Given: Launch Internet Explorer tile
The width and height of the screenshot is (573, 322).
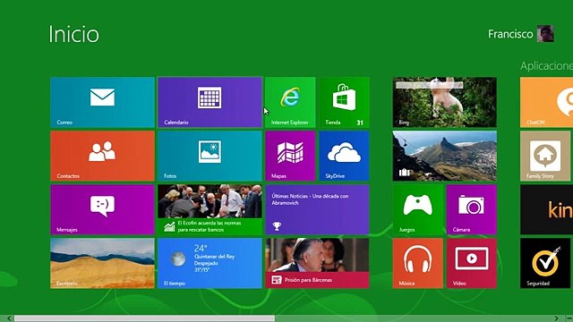Looking at the screenshot, I should pyautogui.click(x=290, y=102).
